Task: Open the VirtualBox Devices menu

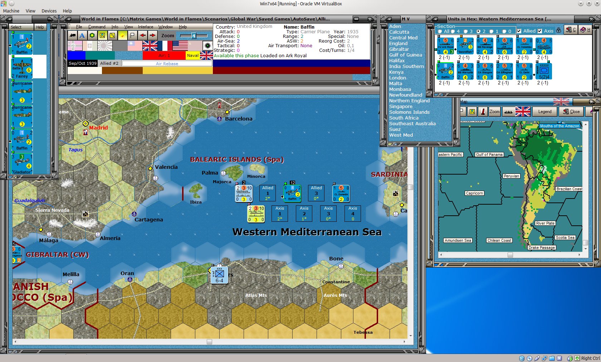Action: 49,11
